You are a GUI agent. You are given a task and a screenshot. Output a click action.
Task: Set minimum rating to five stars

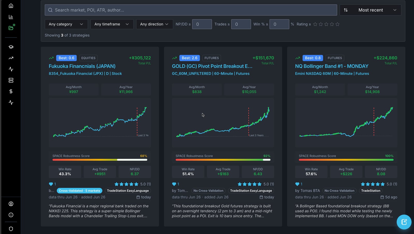coord(337,24)
